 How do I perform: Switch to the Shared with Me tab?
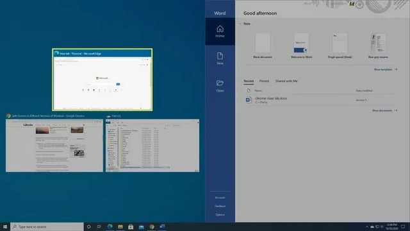286,81
